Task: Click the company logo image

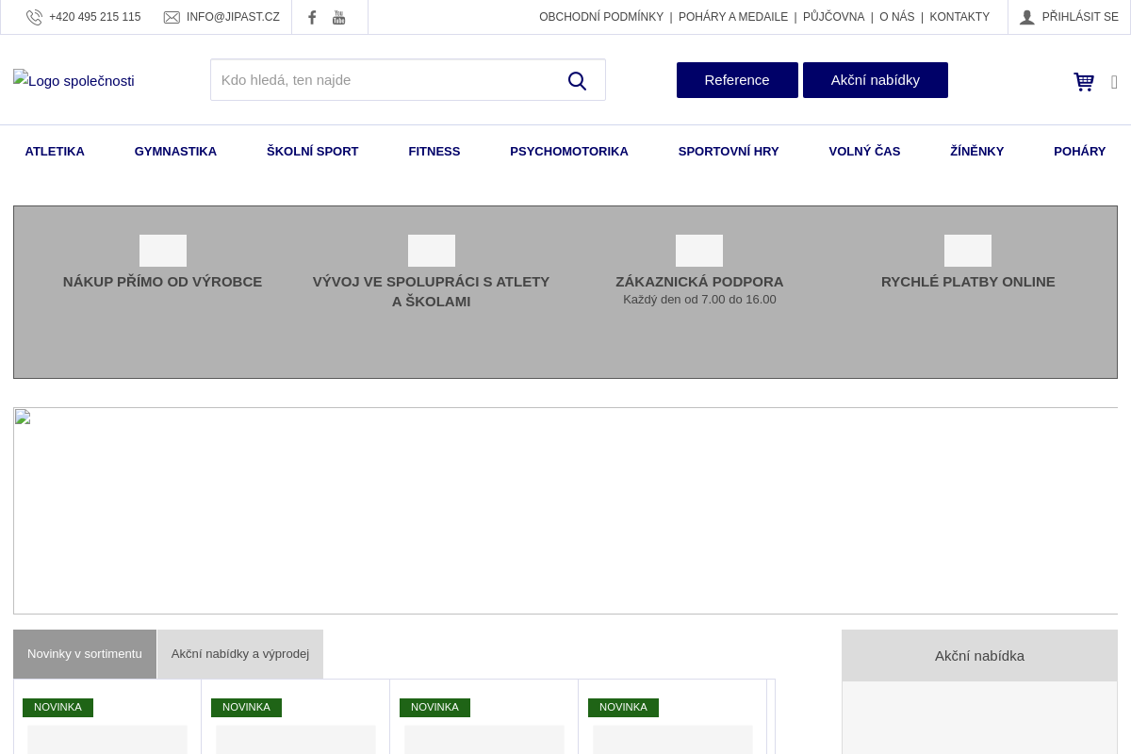Action: (x=74, y=81)
